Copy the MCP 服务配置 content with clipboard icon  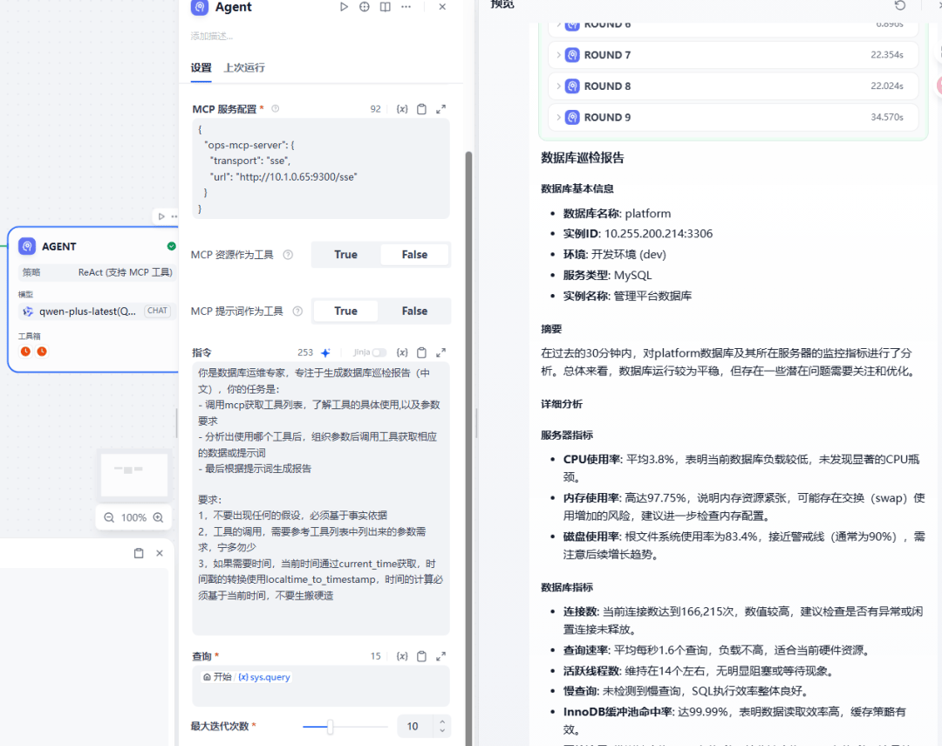click(x=421, y=109)
